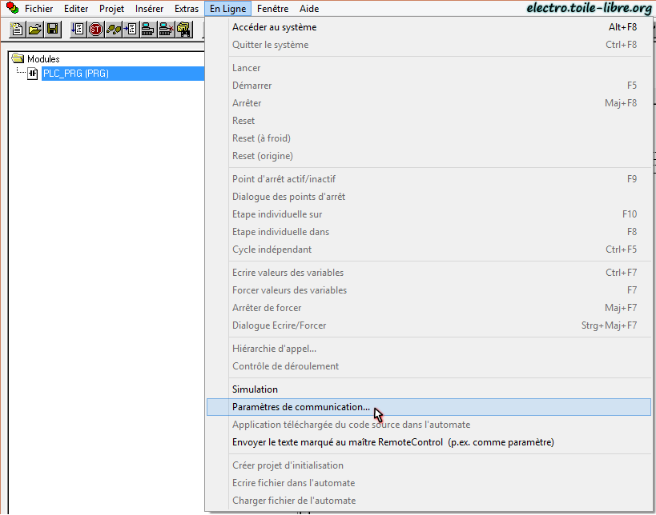The image size is (656, 515).
Task: Click the PLC_PRG ladder POU icon
Action: (33, 74)
